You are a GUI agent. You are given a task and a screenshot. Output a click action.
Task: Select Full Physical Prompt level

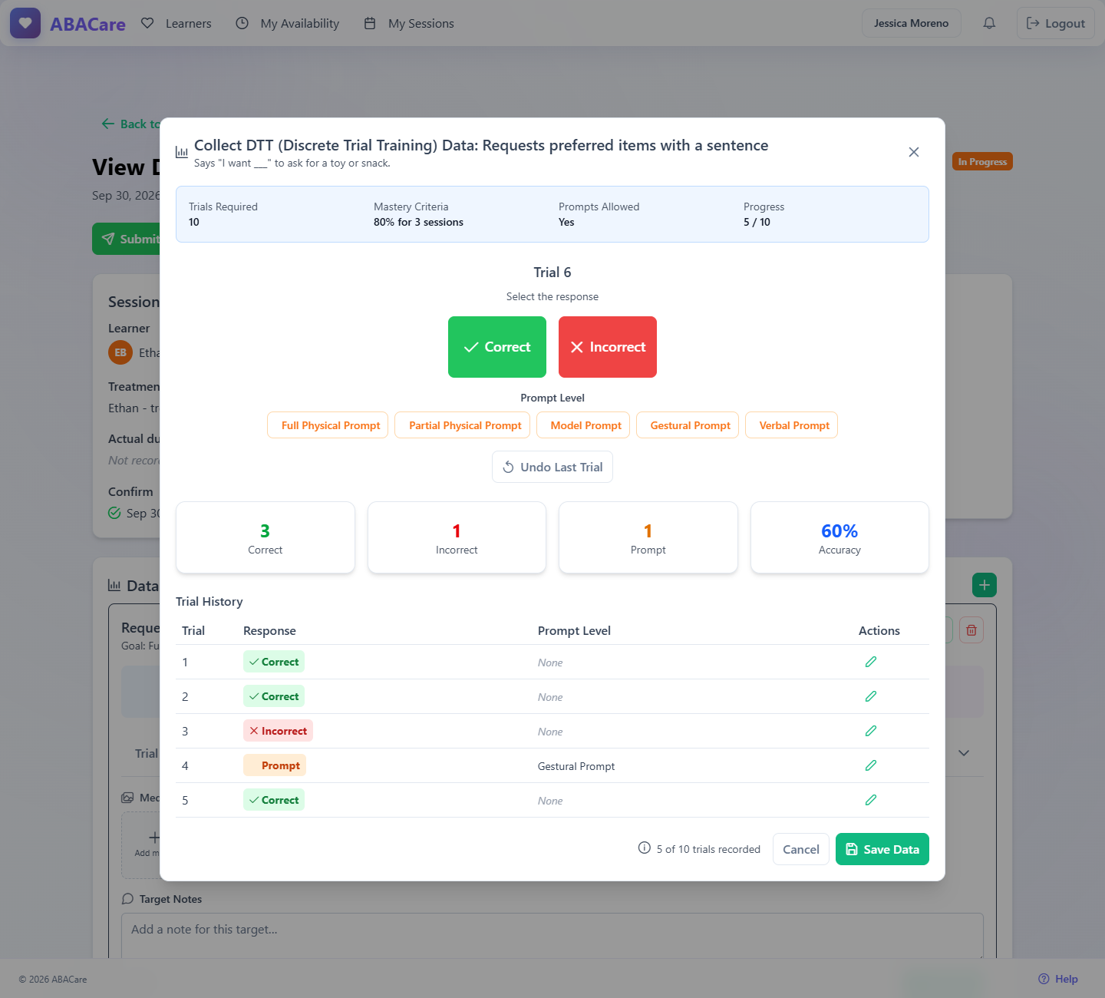[328, 425]
